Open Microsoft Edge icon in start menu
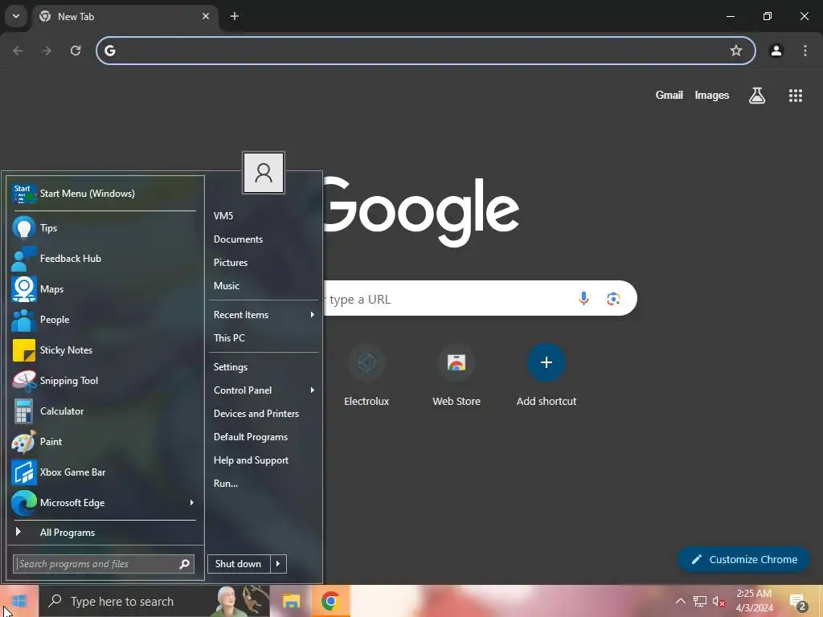This screenshot has width=823, height=617. tap(23, 503)
